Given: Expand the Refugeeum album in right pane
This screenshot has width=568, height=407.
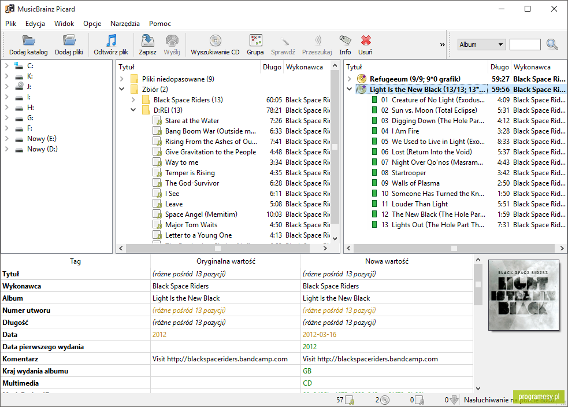Looking at the screenshot, I should coord(349,79).
